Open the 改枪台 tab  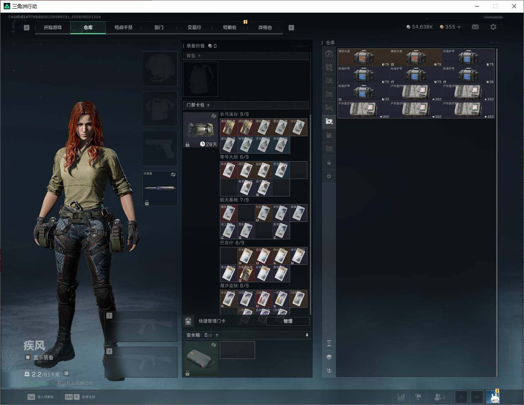[x=265, y=27]
